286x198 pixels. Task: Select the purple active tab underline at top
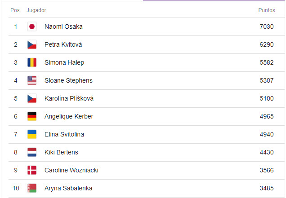(214, 0)
